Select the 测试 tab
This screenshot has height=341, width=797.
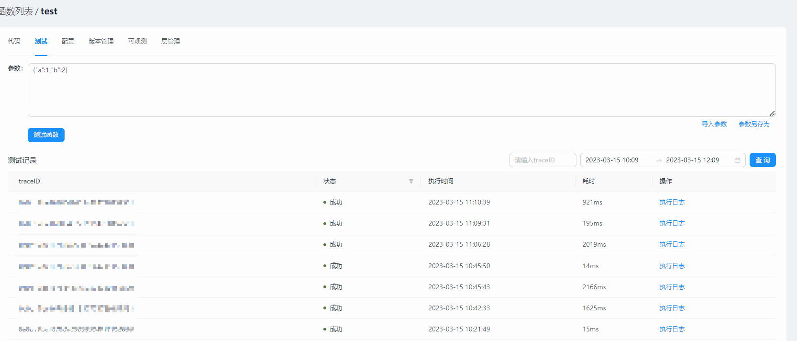[41, 41]
